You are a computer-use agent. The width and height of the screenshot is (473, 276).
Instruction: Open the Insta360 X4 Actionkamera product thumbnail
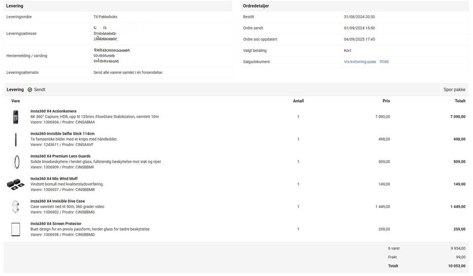[x=16, y=117]
